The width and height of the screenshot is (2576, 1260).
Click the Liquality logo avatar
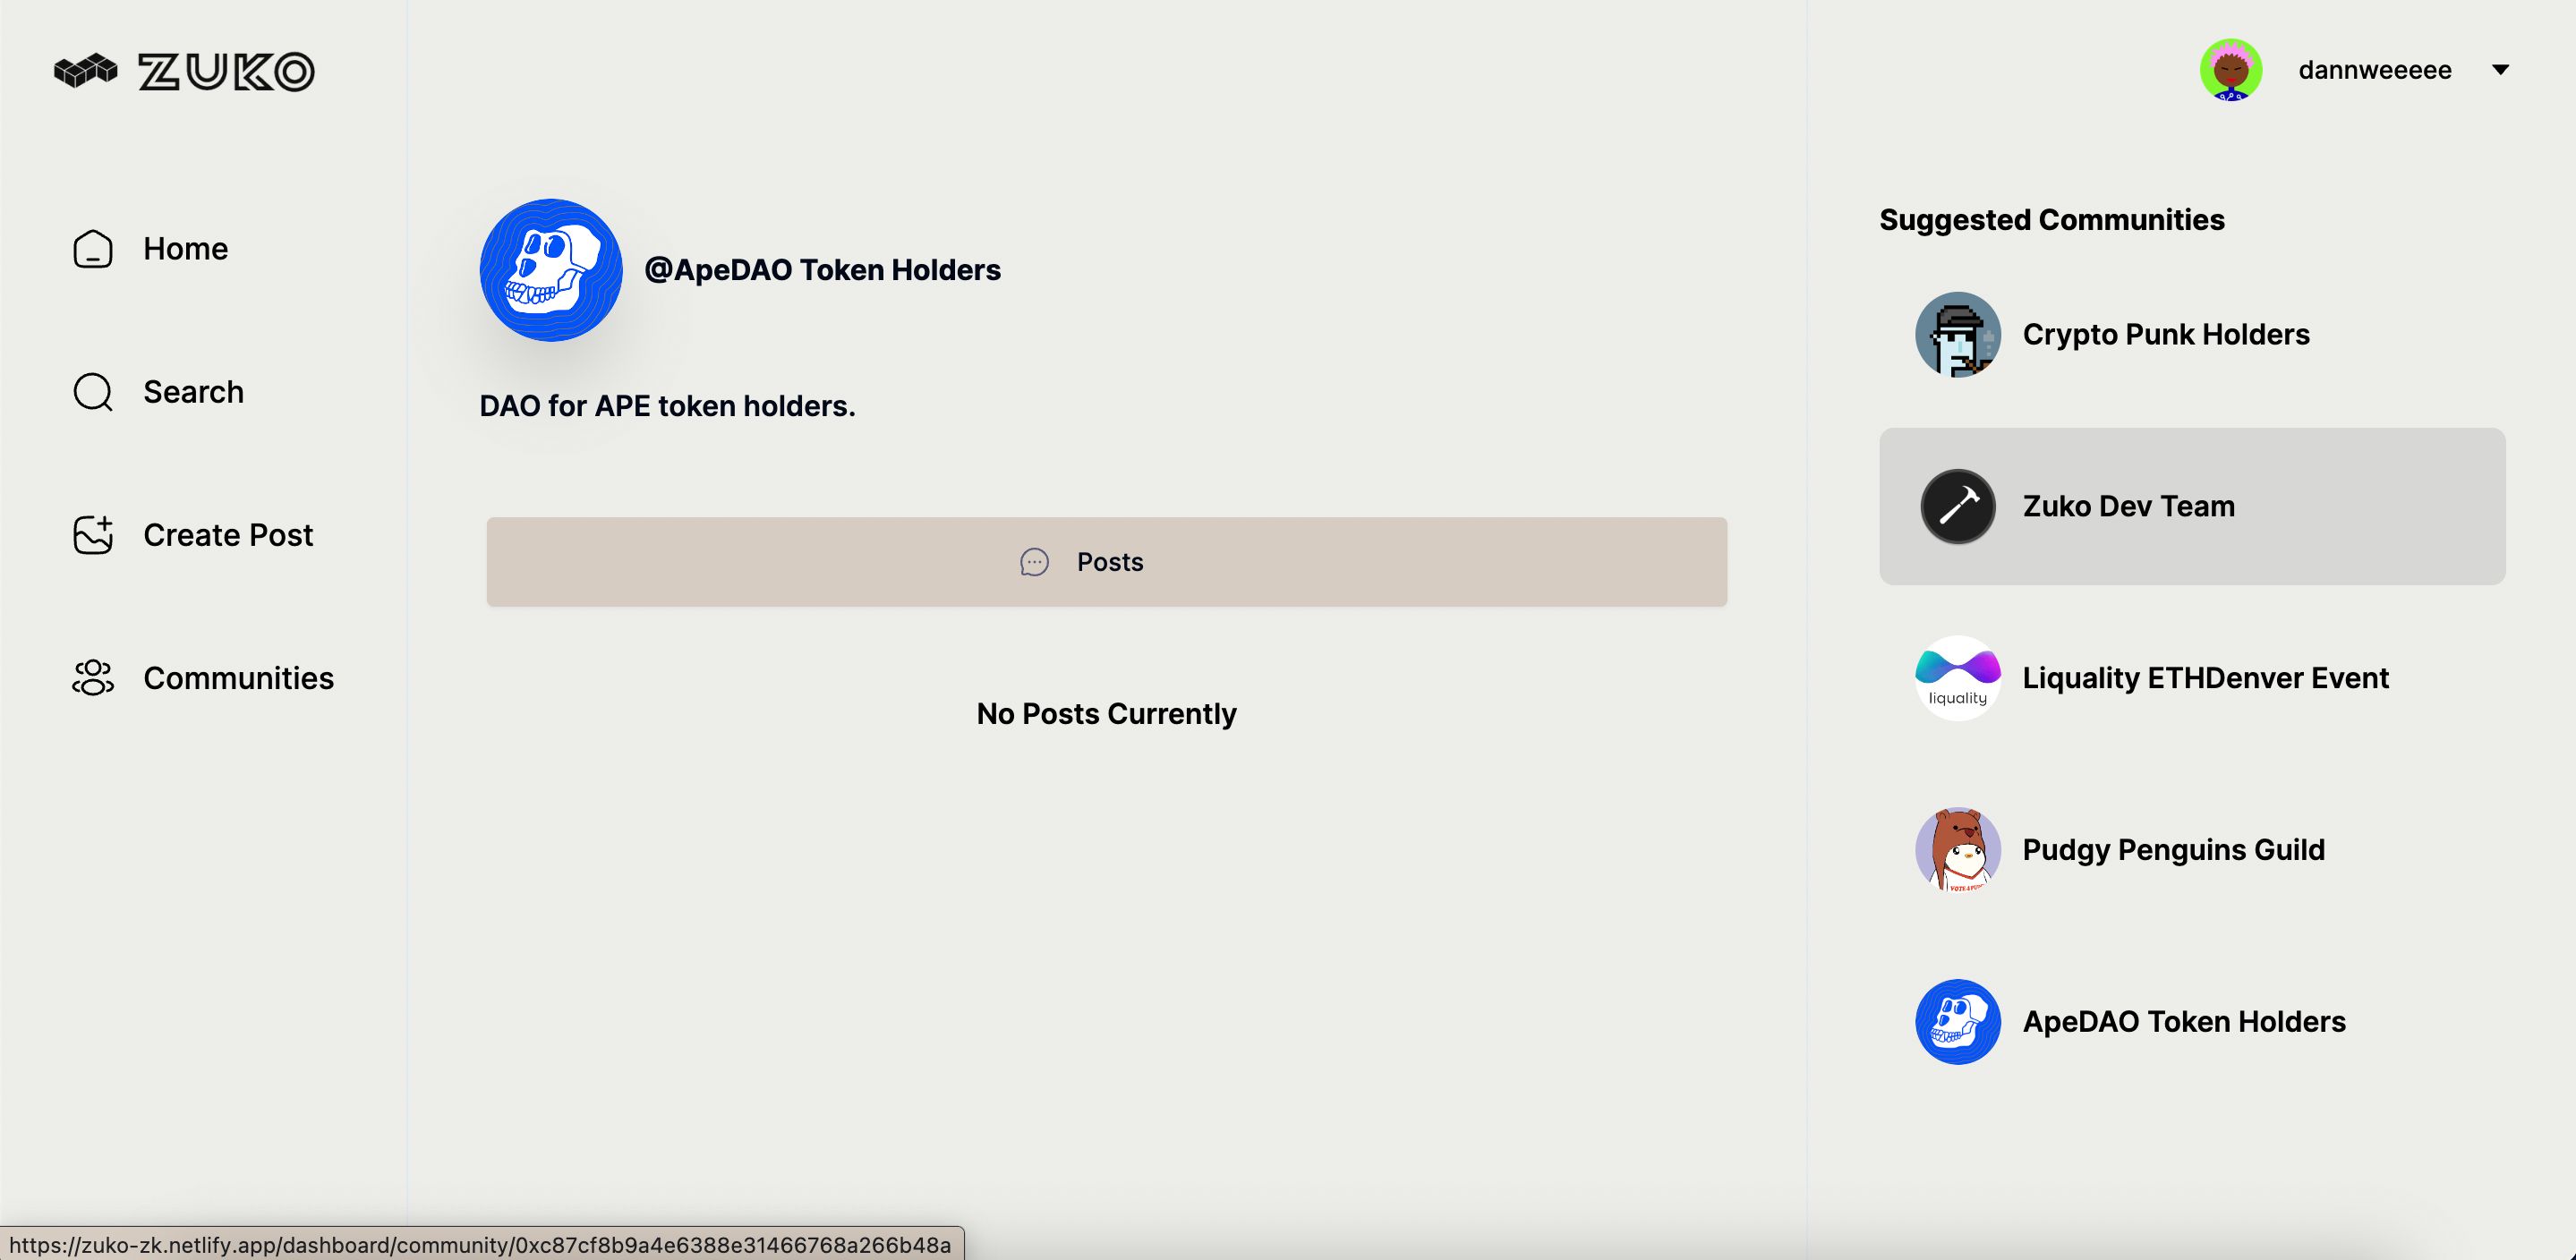[1958, 678]
